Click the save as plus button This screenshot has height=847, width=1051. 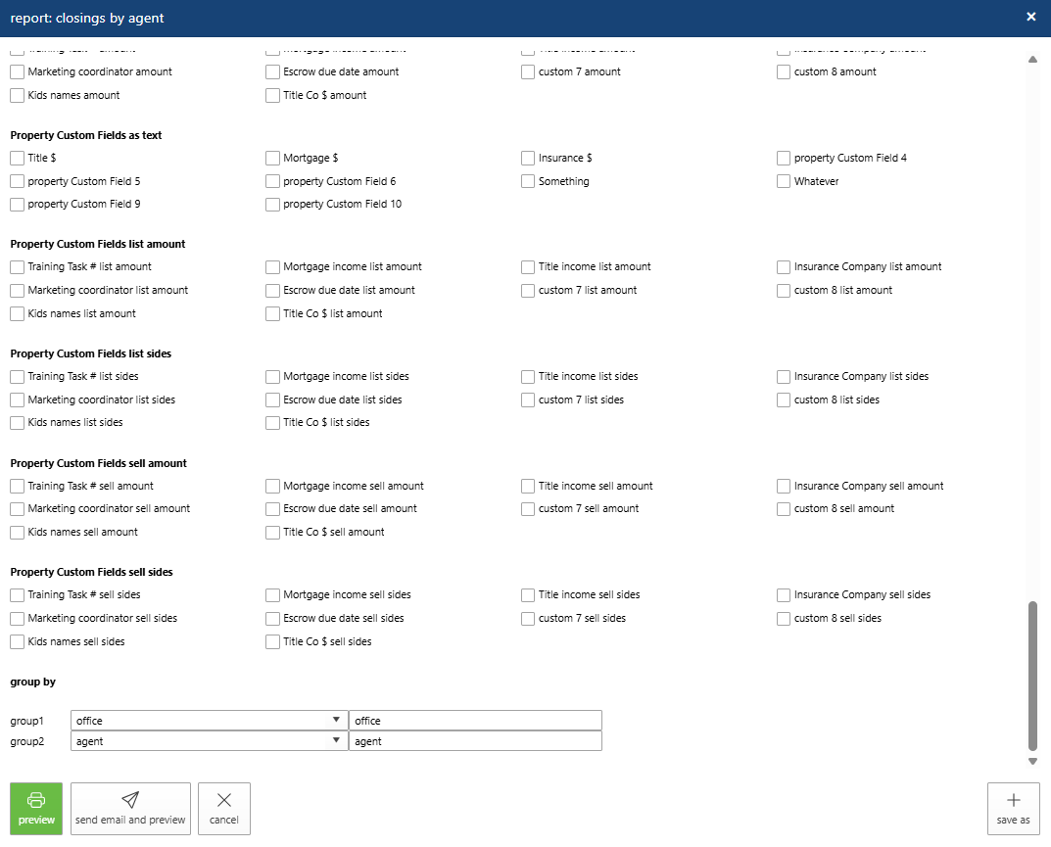(x=1013, y=808)
